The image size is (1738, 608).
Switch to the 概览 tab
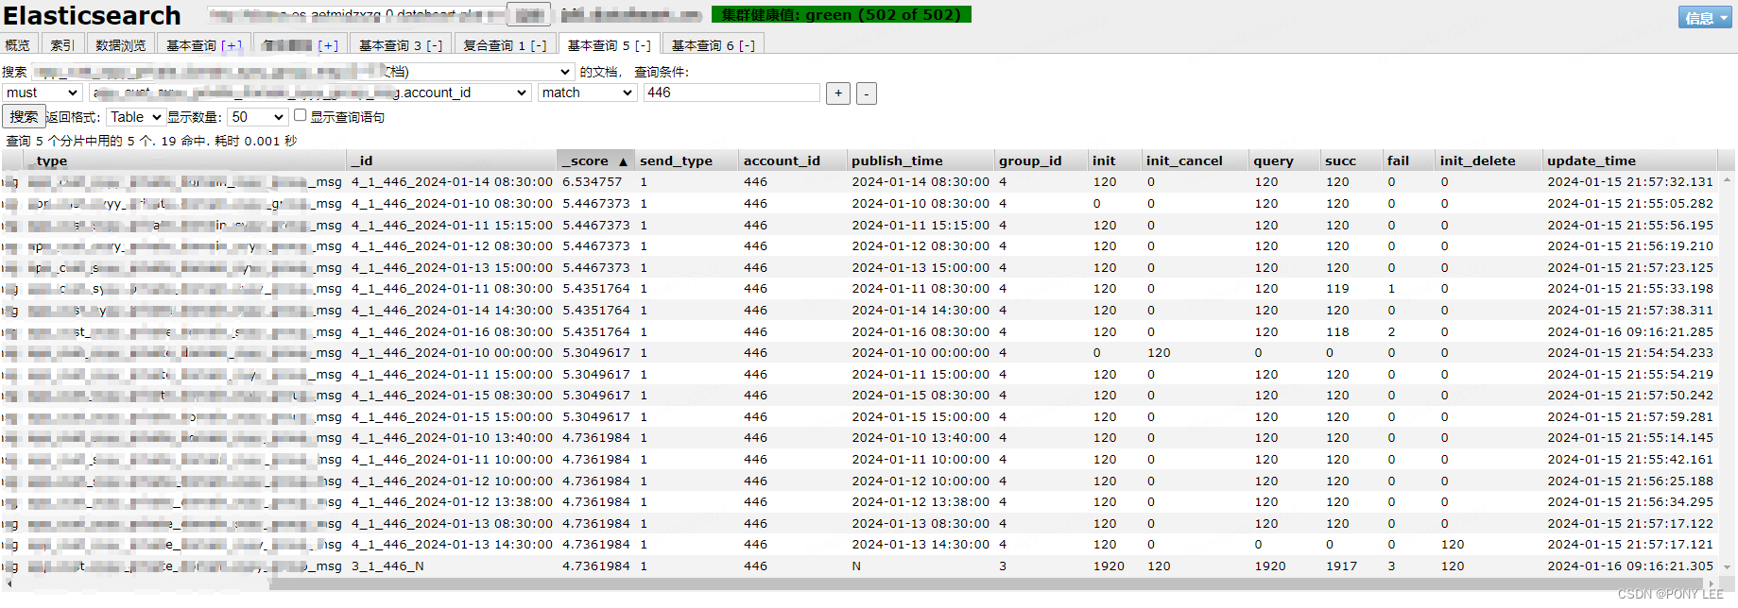tap(17, 45)
